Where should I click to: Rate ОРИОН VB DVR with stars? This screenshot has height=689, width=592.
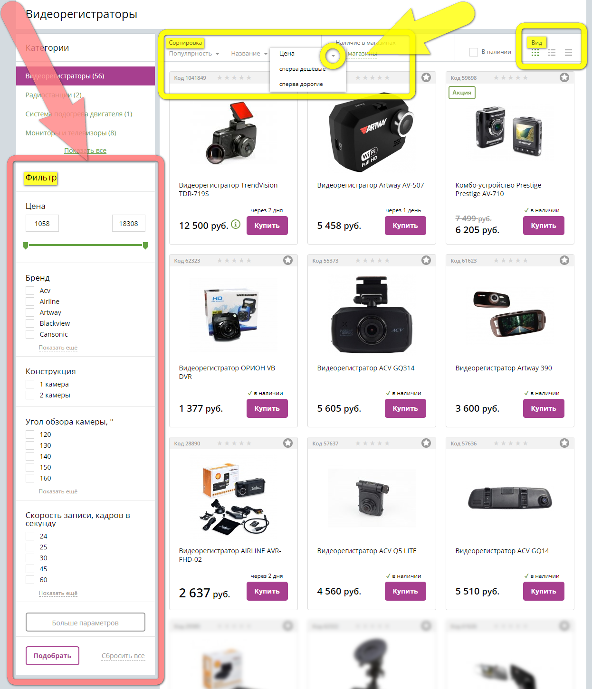[x=234, y=261]
